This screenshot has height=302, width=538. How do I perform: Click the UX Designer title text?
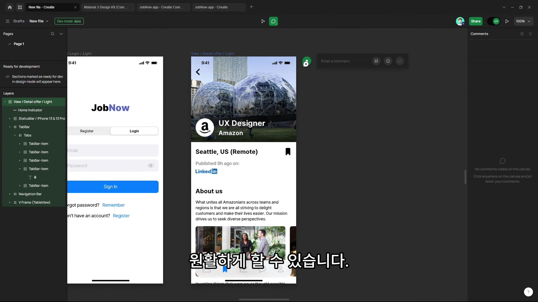pos(242,123)
